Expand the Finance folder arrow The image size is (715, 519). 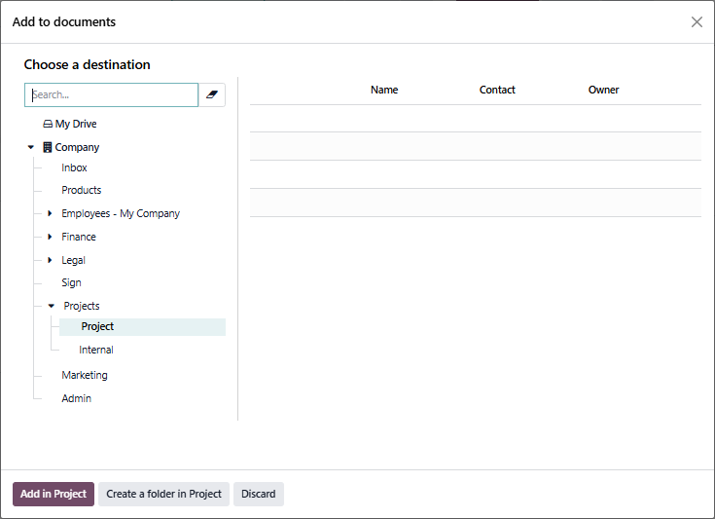click(50, 237)
